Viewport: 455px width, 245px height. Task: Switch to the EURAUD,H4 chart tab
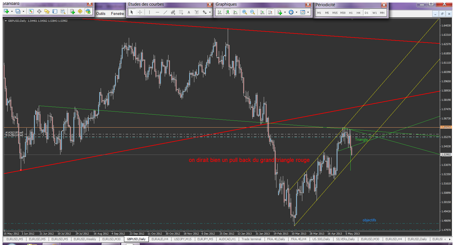click(x=160, y=239)
